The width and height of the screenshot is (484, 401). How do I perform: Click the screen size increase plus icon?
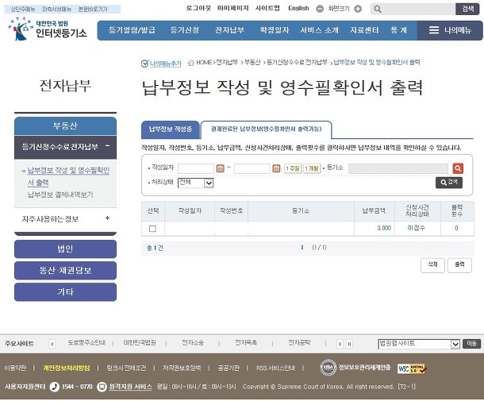point(358,9)
